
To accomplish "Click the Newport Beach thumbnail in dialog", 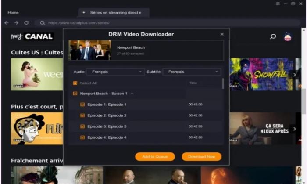I will [90, 50].
